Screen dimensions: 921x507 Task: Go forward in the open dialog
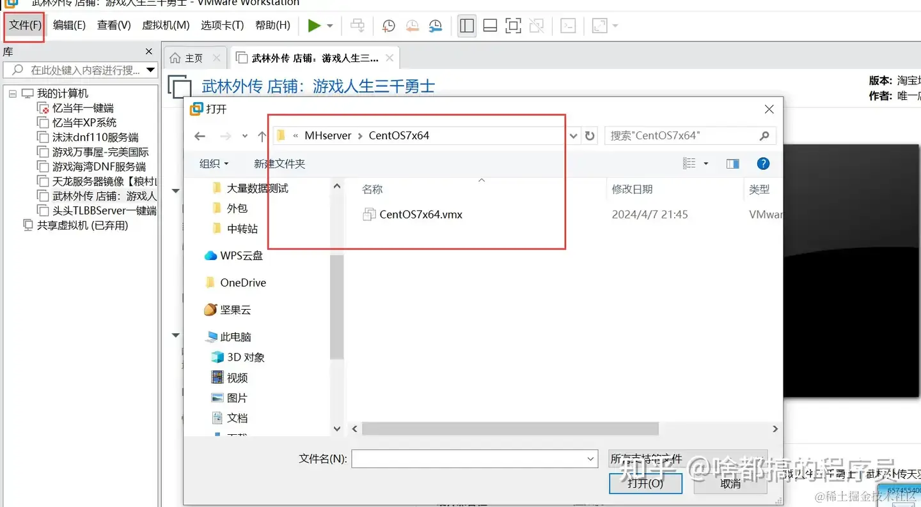224,136
